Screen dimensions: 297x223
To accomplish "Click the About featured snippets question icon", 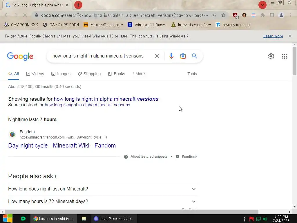I will coord(126,157).
